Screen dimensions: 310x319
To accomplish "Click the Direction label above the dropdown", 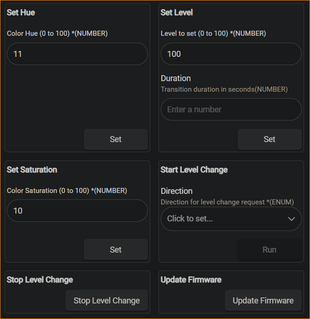I will 177,191.
